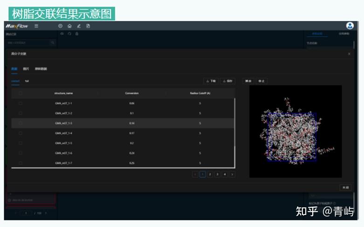Tick checkbox of row with Conversion 0.17

[21, 133]
